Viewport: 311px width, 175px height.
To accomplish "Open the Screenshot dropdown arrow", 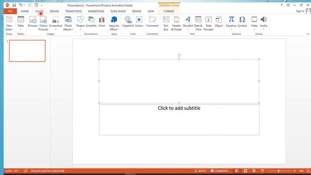I will (55, 29).
